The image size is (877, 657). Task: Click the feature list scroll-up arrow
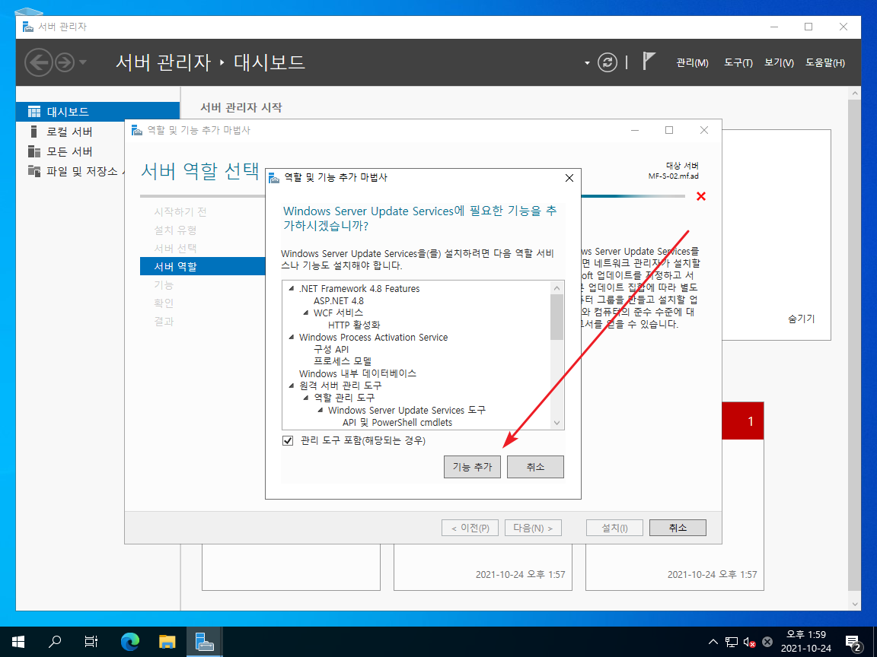pyautogui.click(x=556, y=287)
